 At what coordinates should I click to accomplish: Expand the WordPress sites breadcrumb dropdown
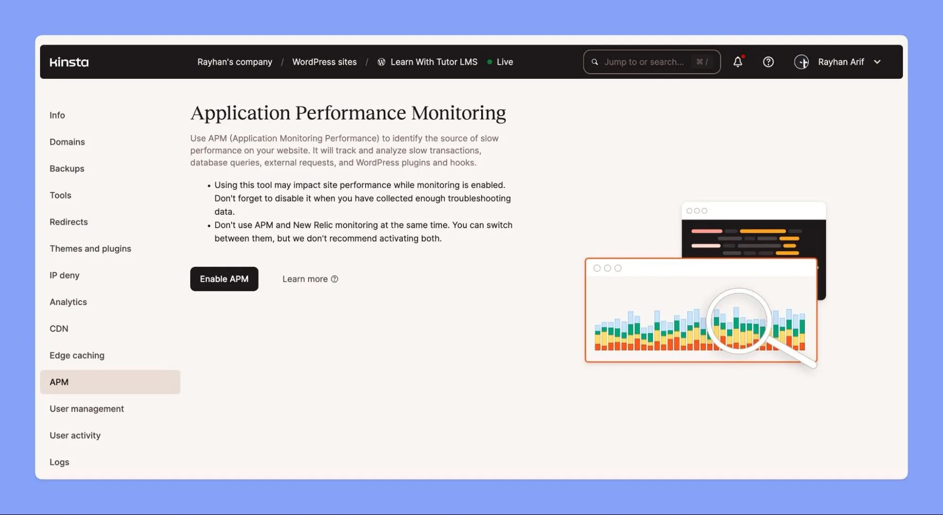[324, 61]
